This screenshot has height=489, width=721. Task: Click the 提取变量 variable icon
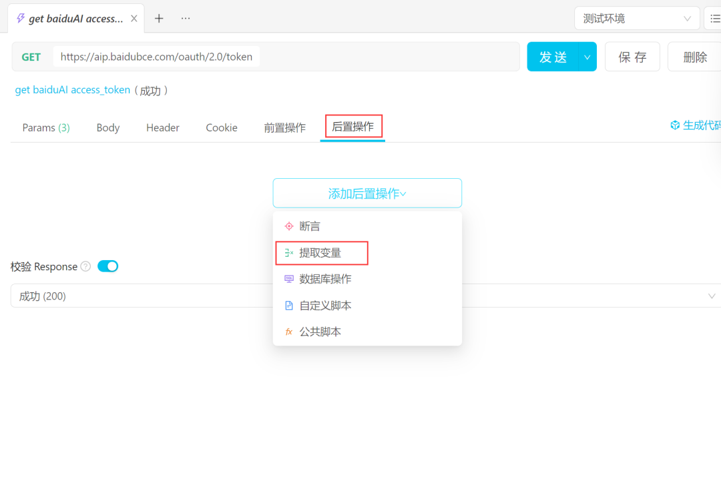click(289, 253)
